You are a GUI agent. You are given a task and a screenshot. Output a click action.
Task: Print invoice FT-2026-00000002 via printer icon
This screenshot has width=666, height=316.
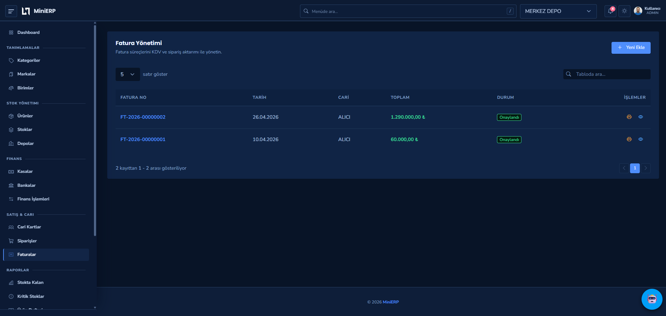point(629,117)
